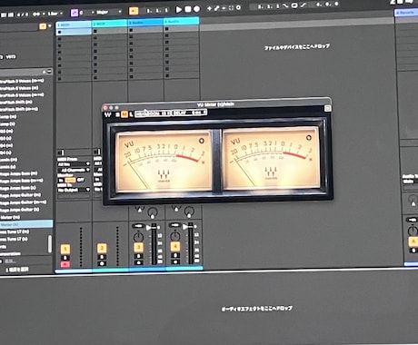Click the Delay field in VU Meter
The image size is (418, 345).
point(190,113)
